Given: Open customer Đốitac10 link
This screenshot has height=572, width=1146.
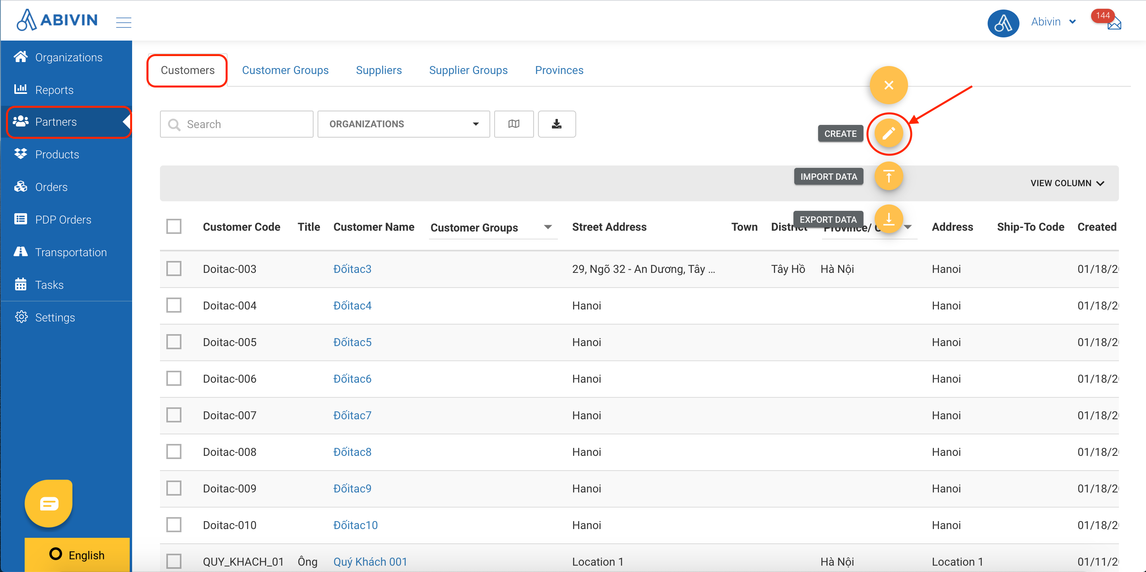Looking at the screenshot, I should [x=355, y=525].
